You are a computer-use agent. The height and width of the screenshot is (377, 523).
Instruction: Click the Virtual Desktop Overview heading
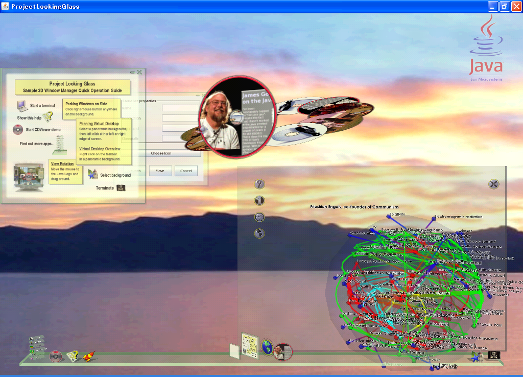(x=100, y=149)
